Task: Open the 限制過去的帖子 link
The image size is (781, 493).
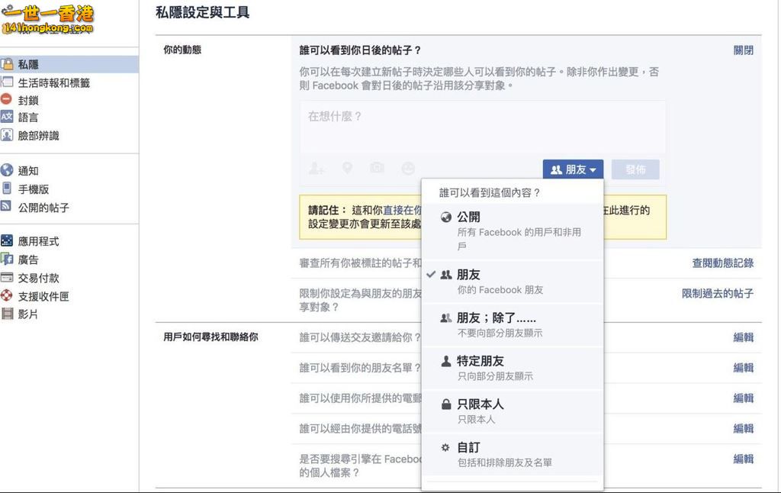Action: [717, 294]
